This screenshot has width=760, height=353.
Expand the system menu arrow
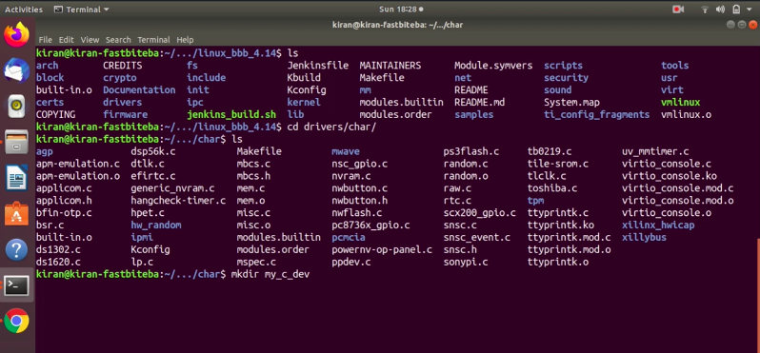(x=750, y=10)
